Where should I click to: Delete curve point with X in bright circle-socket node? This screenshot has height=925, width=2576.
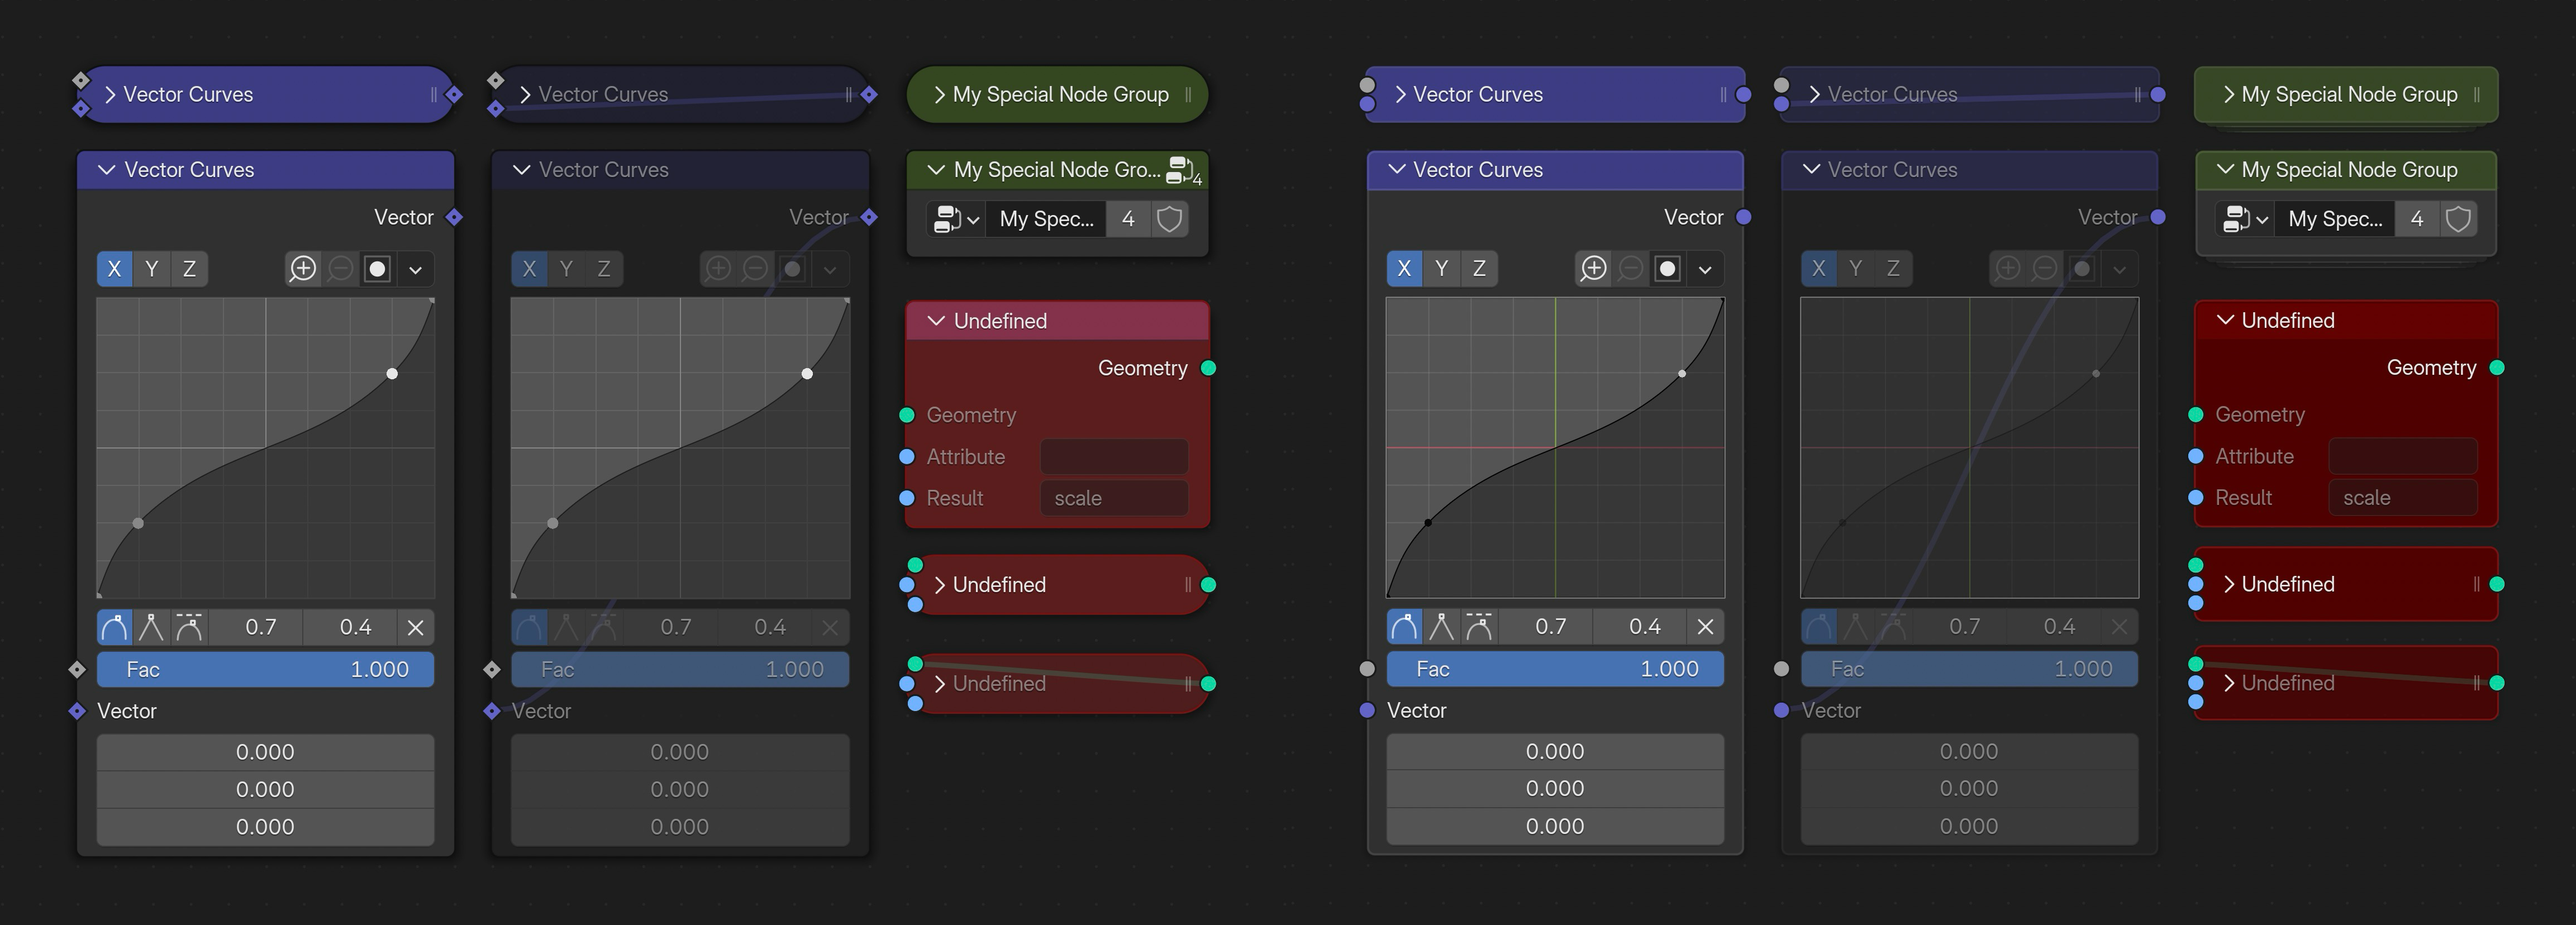click(1705, 627)
